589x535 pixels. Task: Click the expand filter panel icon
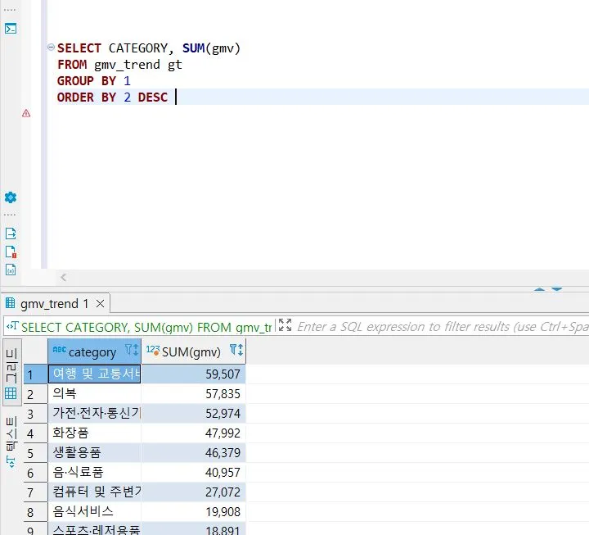[x=286, y=324]
